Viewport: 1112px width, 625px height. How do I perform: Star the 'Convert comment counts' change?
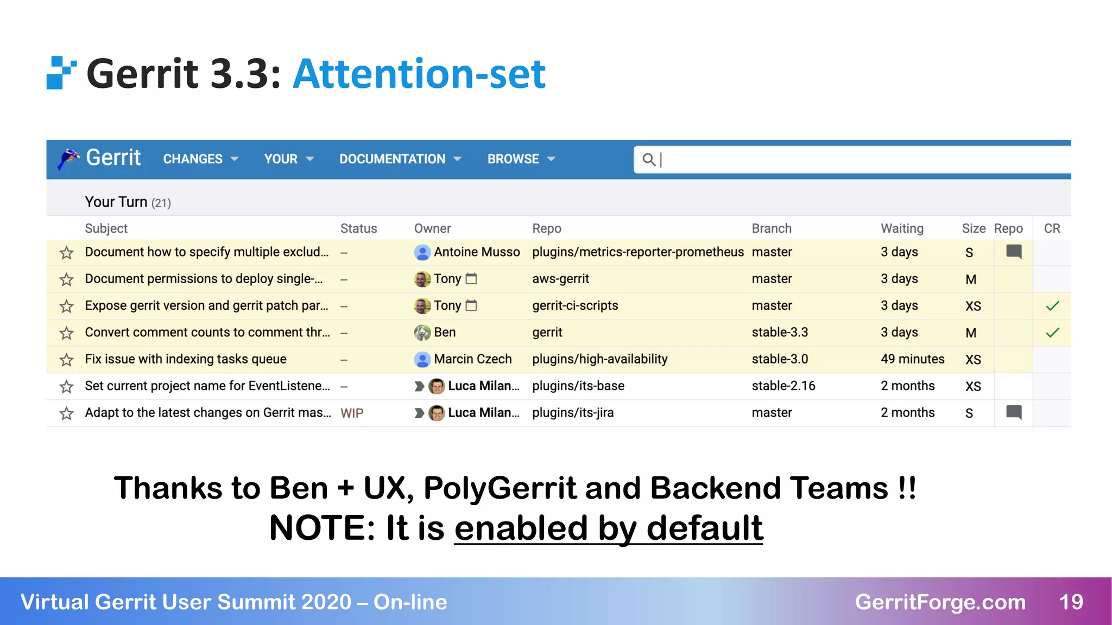66,333
